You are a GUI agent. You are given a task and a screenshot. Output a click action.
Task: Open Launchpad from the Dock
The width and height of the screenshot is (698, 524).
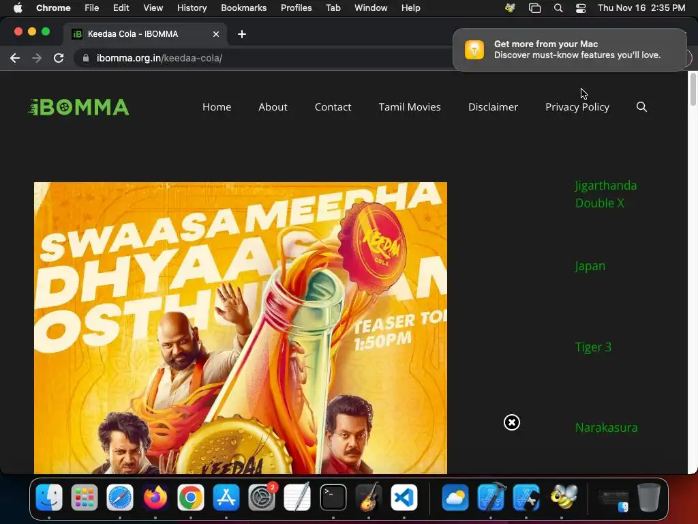tap(84, 497)
